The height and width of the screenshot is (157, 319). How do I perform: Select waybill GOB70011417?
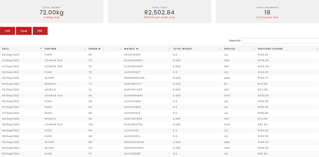pos(133,84)
